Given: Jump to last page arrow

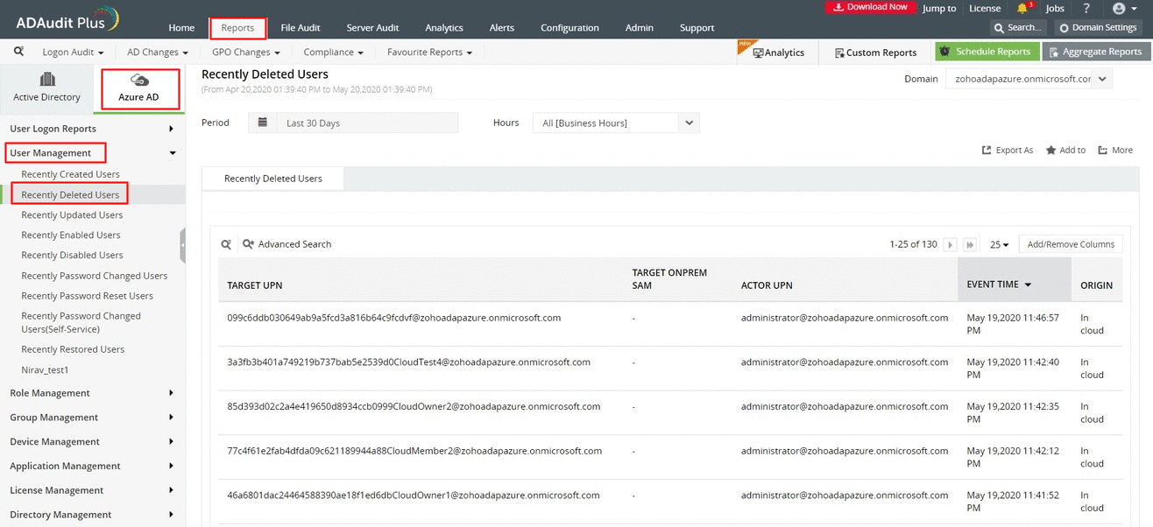Looking at the screenshot, I should (970, 245).
